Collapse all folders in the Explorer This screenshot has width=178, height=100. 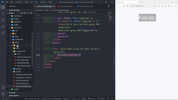click(x=31, y=13)
